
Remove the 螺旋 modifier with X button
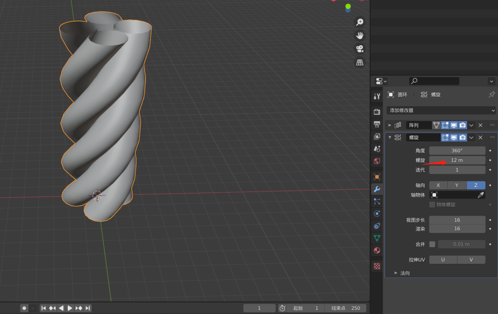click(x=480, y=138)
